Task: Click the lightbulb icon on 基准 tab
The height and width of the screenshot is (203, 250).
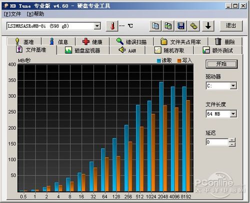Action: click(x=17, y=41)
